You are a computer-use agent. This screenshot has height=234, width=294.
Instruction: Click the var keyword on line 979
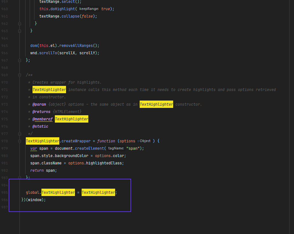pos(34,148)
